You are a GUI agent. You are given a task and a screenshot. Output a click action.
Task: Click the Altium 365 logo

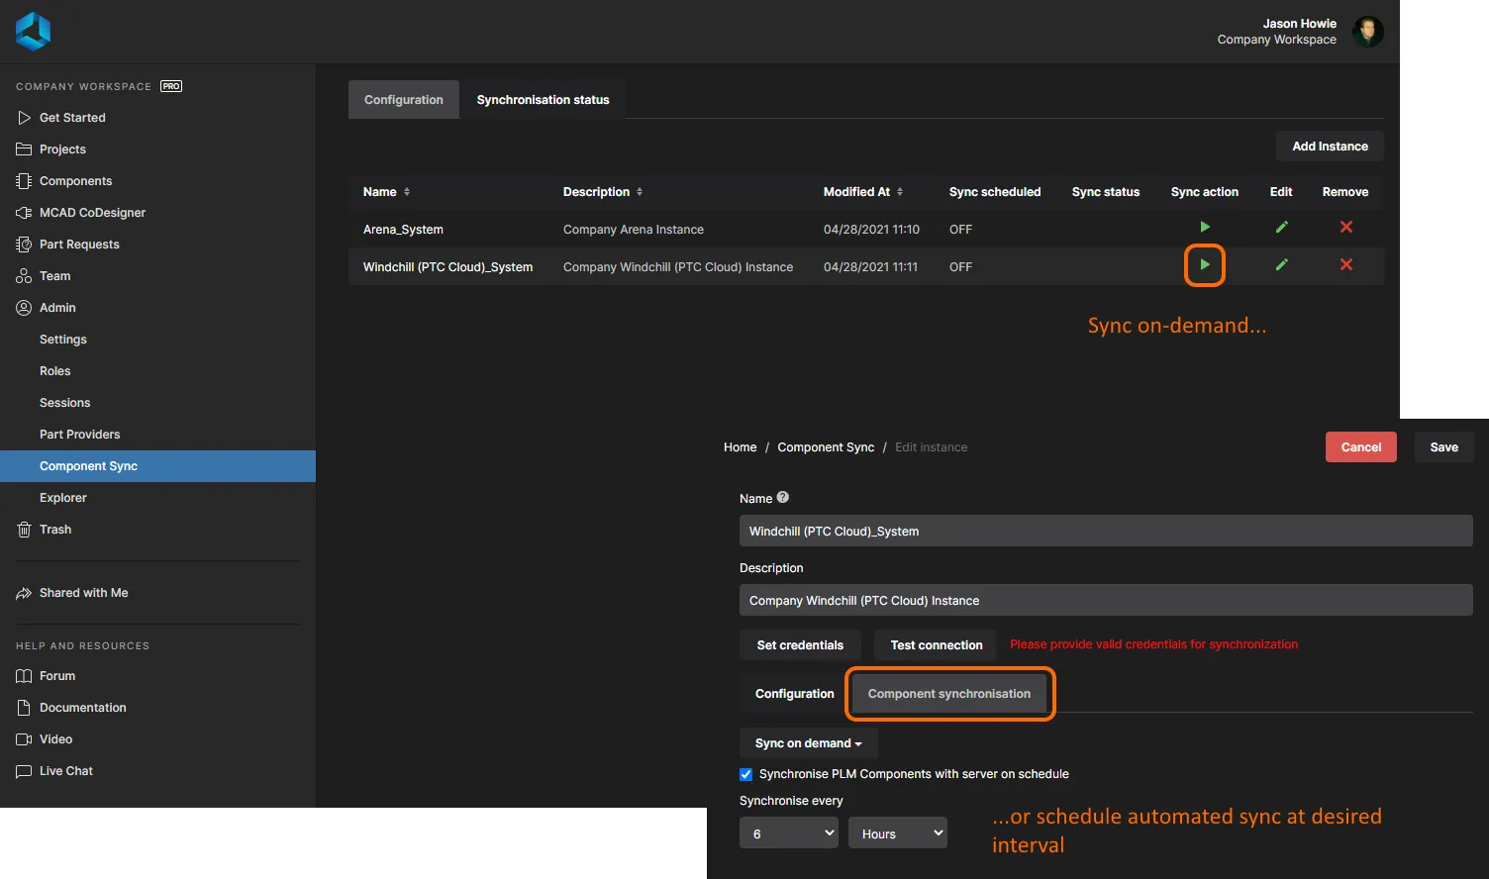click(33, 32)
